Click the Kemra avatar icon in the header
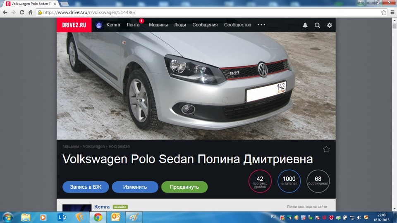 99,25
